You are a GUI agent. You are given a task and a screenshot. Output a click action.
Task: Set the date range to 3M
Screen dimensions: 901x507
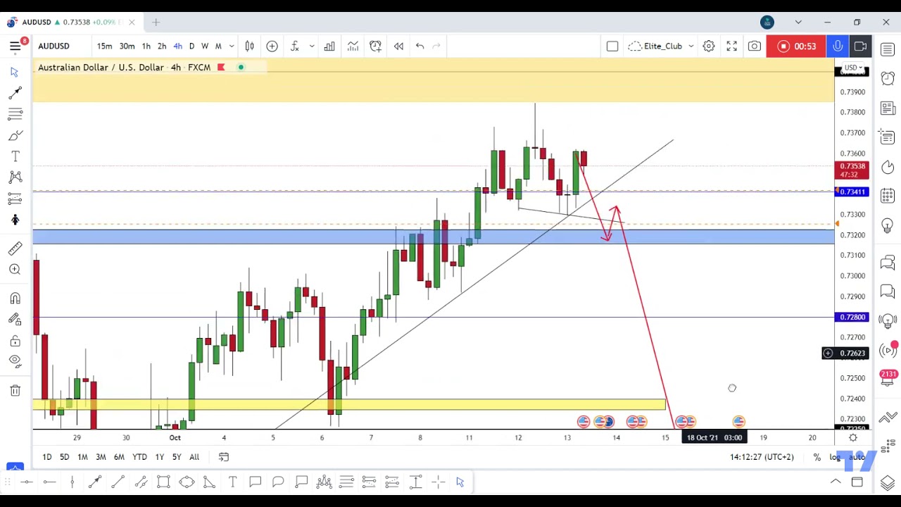[x=101, y=457]
